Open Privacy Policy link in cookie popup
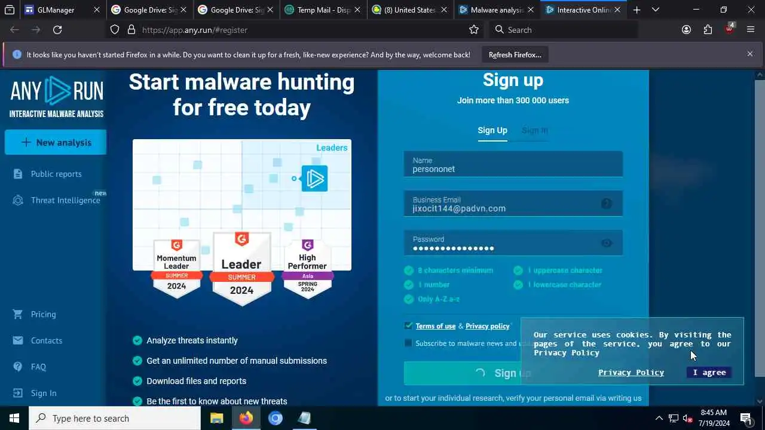765x430 pixels. click(x=631, y=372)
